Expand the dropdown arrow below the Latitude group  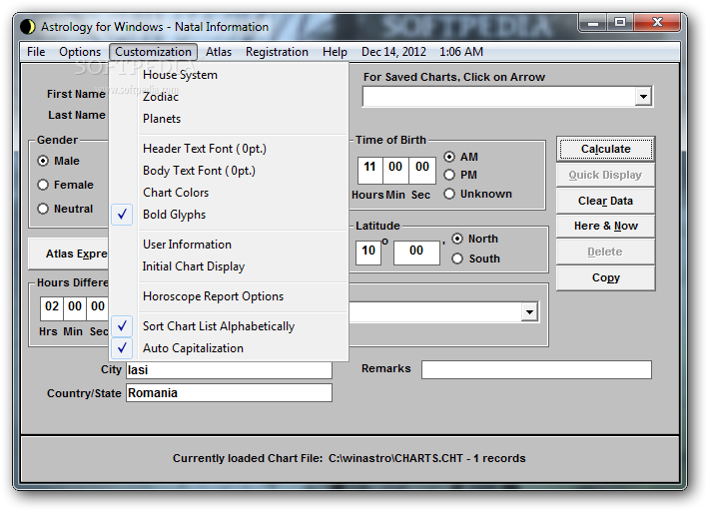[x=529, y=312]
